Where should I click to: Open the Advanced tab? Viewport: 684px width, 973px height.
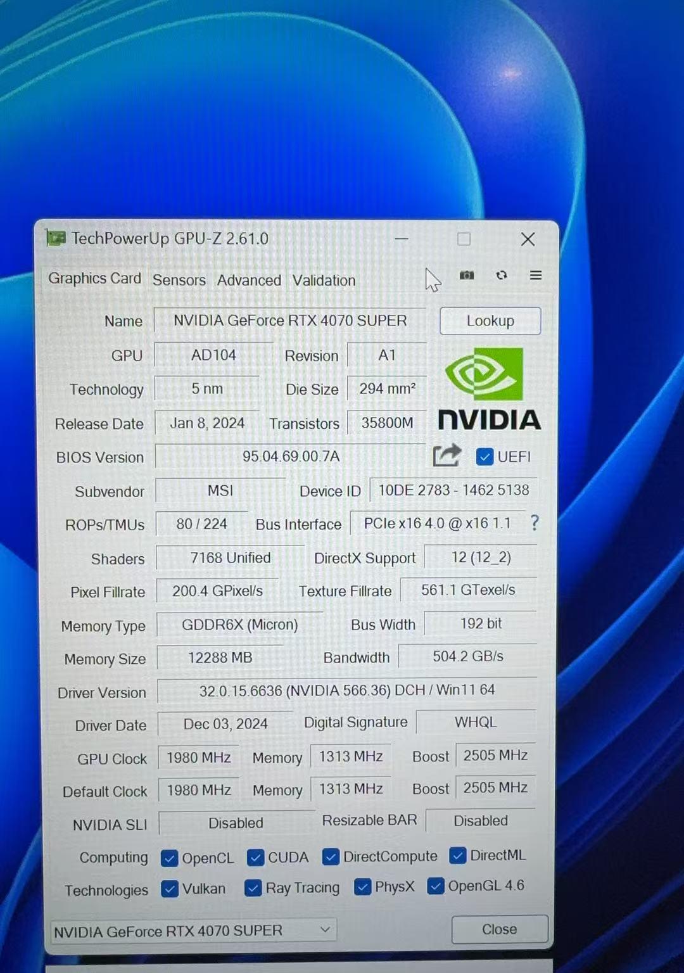point(249,280)
